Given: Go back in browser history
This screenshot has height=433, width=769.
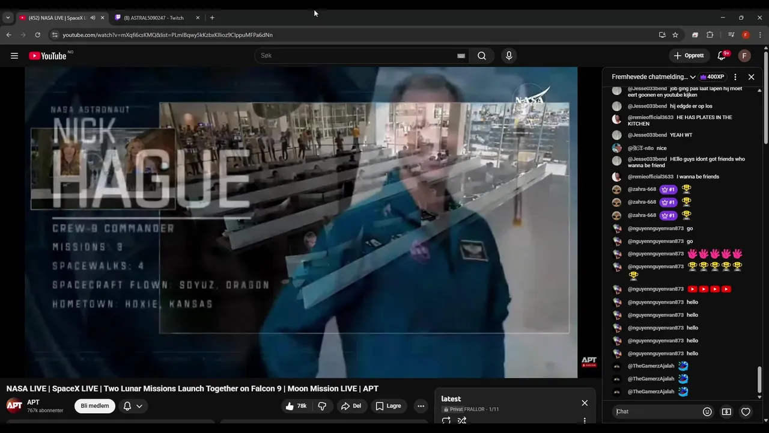Looking at the screenshot, I should 9,35.
